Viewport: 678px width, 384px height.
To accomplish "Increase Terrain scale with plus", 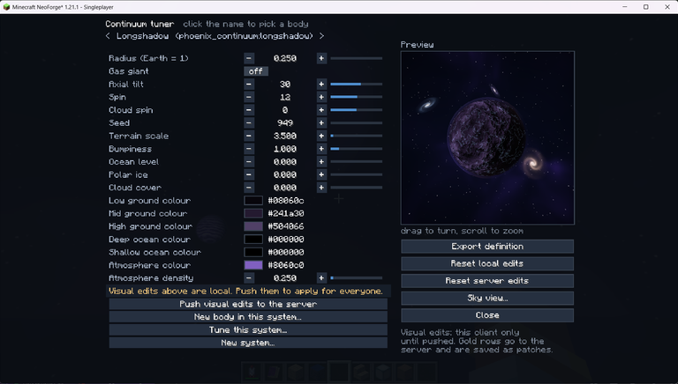I will pos(321,136).
